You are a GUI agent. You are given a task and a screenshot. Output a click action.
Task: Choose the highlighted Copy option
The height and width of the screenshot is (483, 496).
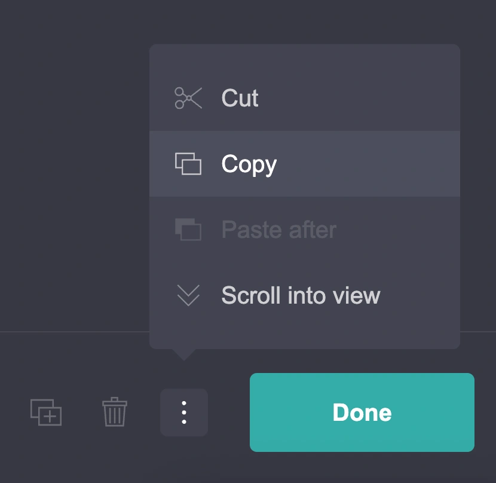tap(305, 164)
